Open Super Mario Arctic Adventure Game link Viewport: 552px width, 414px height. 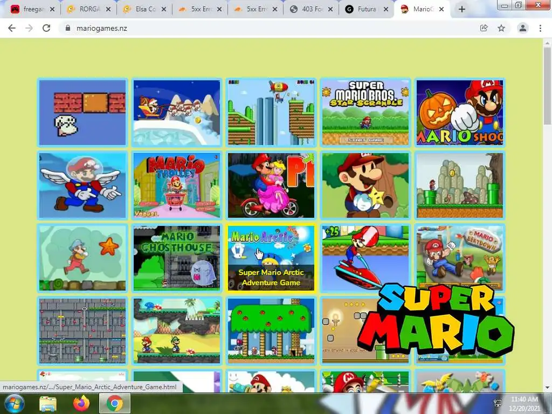tap(271, 258)
